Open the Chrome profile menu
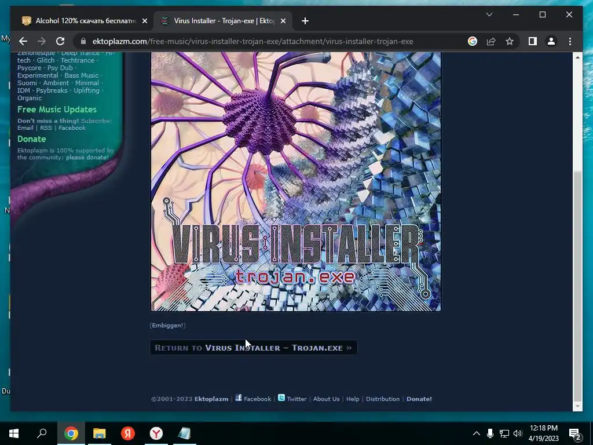 [x=551, y=41]
